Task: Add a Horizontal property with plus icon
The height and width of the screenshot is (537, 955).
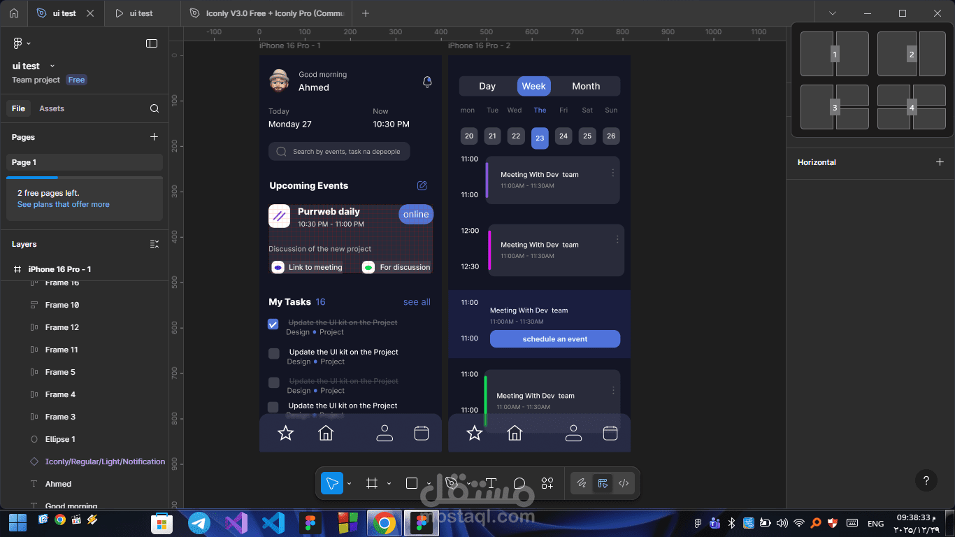Action: click(940, 162)
